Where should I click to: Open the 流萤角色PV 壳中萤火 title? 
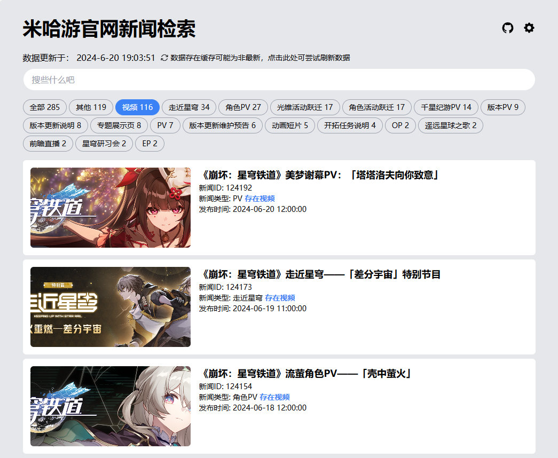305,374
